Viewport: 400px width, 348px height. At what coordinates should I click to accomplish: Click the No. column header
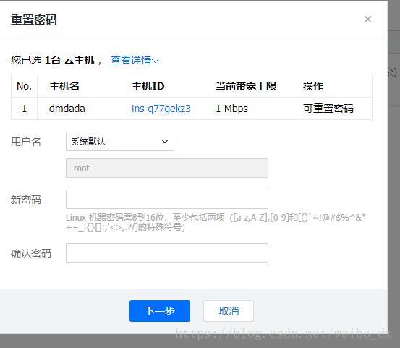(x=25, y=86)
